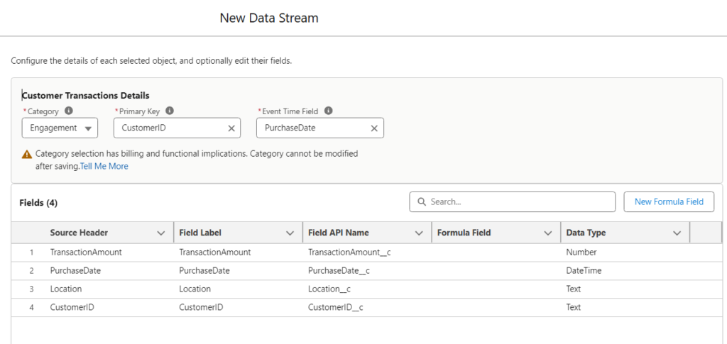Click the orange warning triangle icon
Viewport: 727px width, 344px height.
tap(27, 154)
